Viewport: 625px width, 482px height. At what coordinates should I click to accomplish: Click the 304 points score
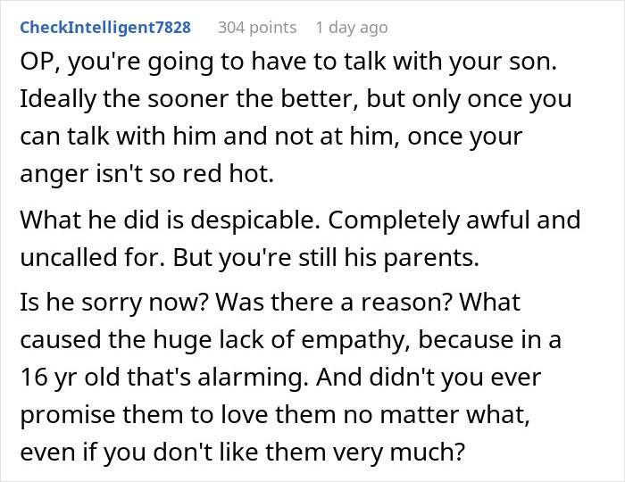click(x=257, y=27)
